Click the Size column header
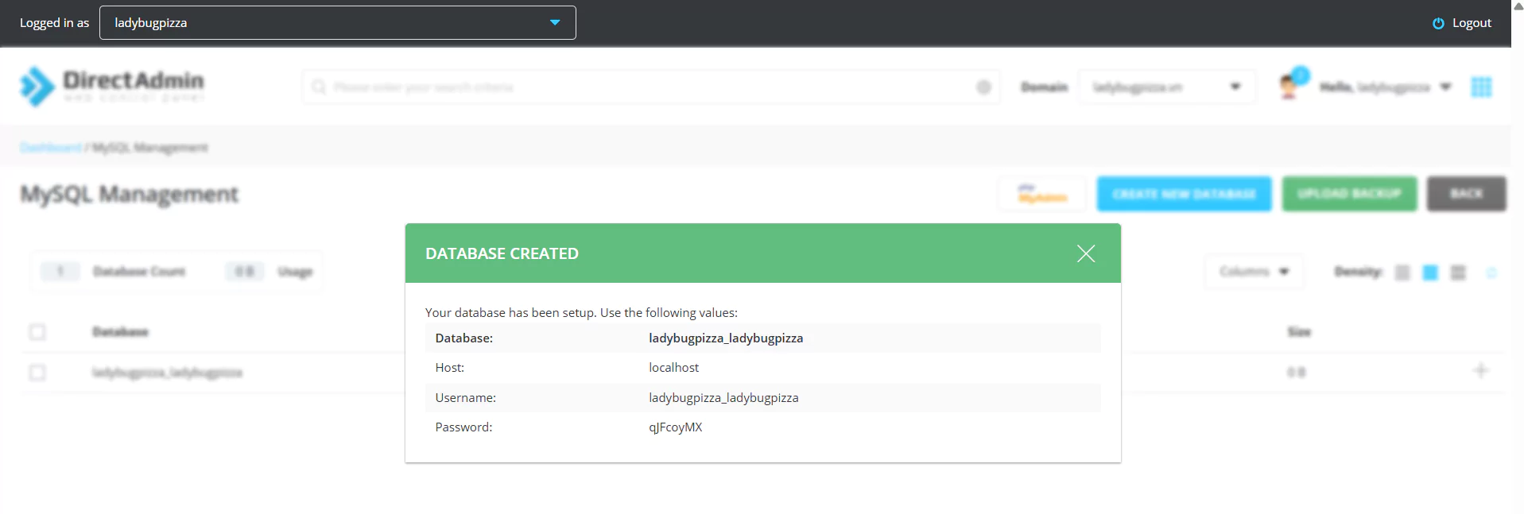Image resolution: width=1524 pixels, height=514 pixels. [x=1299, y=332]
